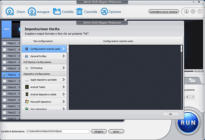Screen dimensions: 205x140
Task: Click the download icon in top right
Action: point(187,12)
